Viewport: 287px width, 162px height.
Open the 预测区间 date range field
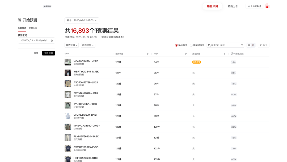tap(36, 40)
